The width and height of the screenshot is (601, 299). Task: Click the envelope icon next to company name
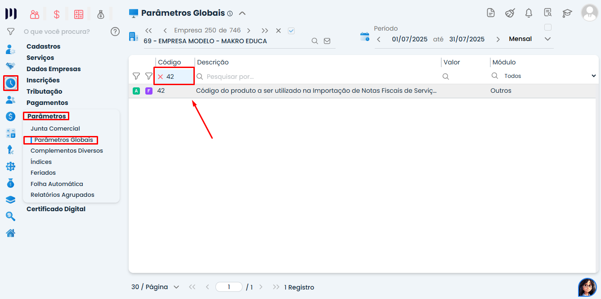coord(327,41)
